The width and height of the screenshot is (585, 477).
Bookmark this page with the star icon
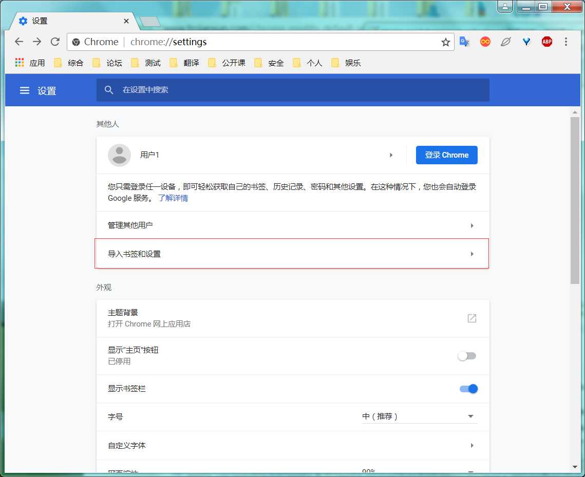tap(445, 42)
